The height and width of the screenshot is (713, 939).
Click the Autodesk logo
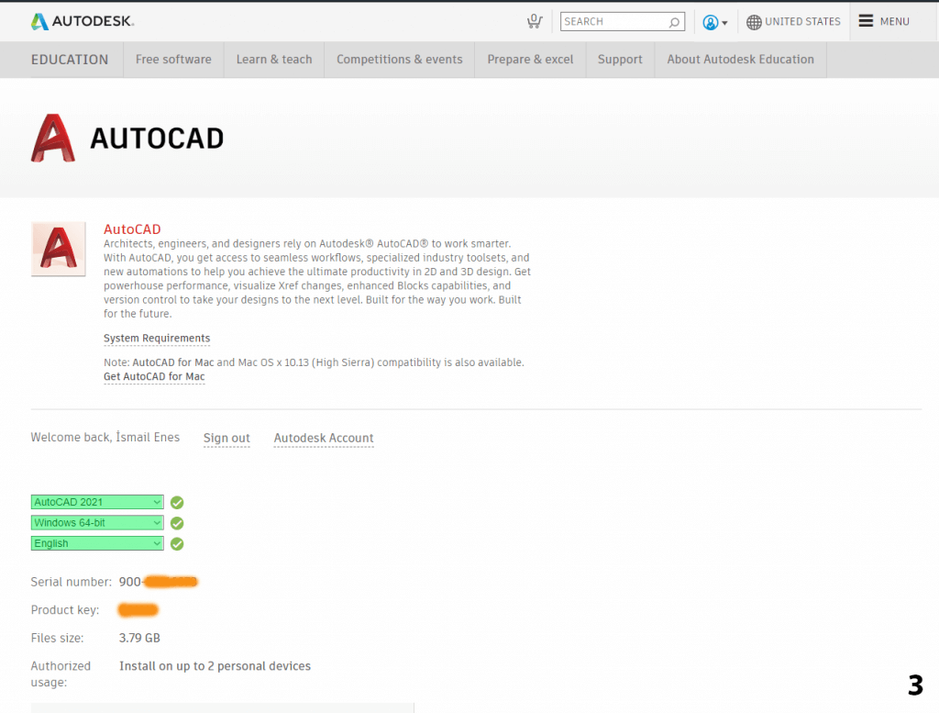[x=81, y=20]
